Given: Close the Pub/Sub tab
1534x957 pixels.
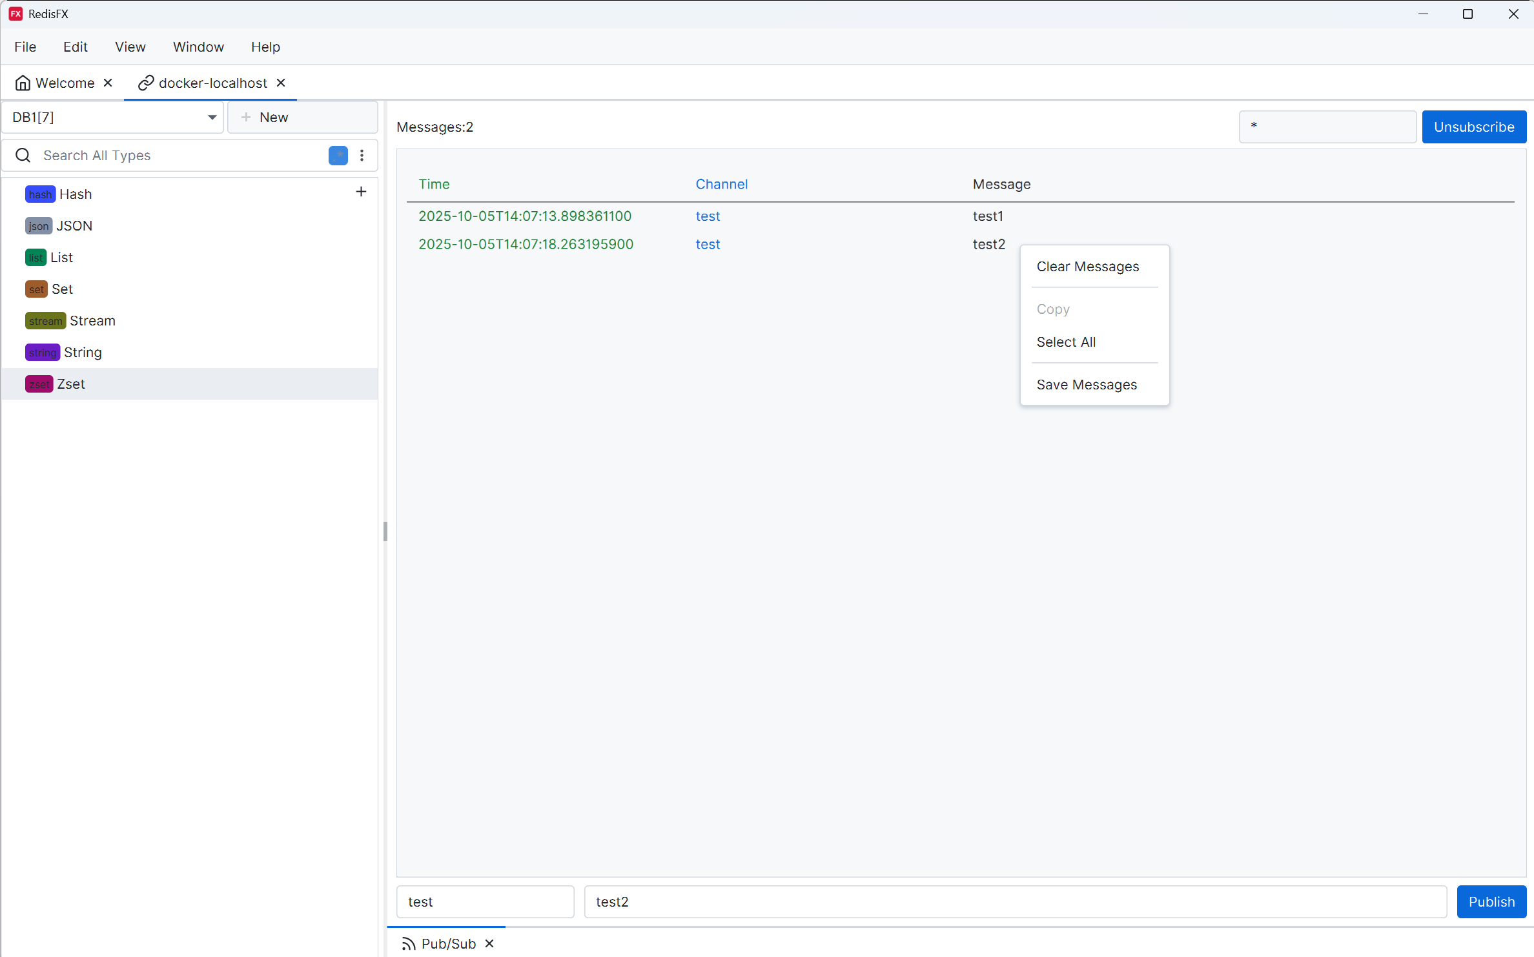Looking at the screenshot, I should pyautogui.click(x=489, y=943).
